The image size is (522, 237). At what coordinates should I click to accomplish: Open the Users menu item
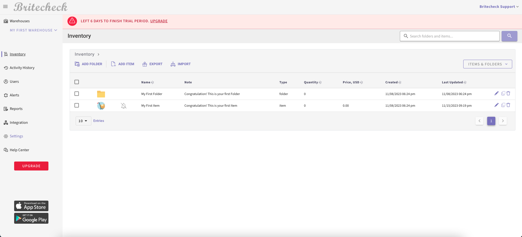(14, 81)
